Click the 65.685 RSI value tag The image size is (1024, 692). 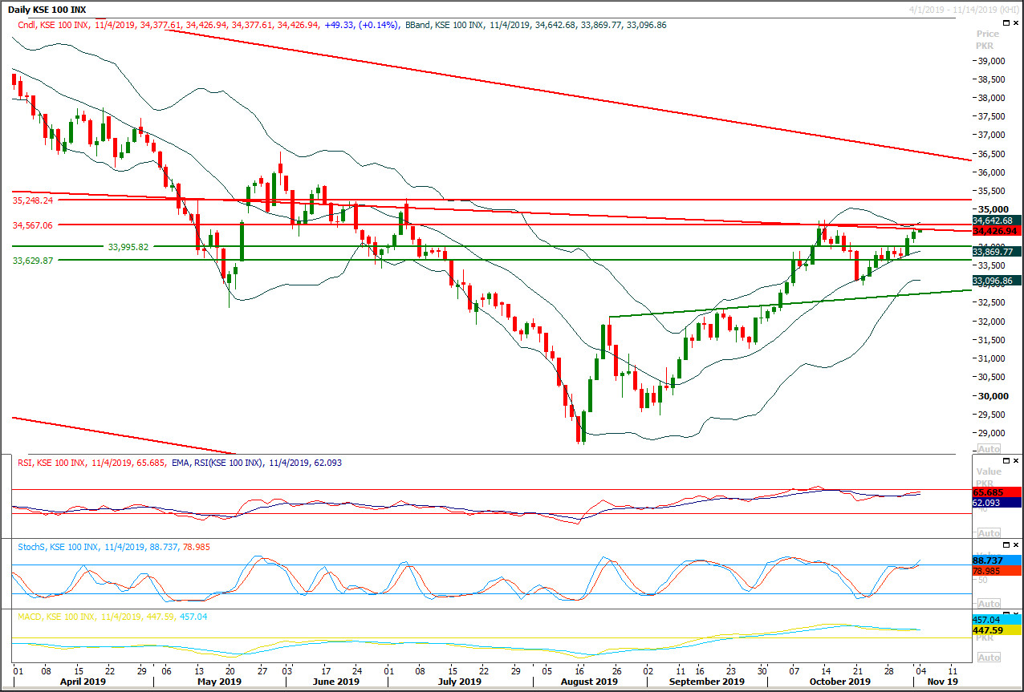coord(997,492)
